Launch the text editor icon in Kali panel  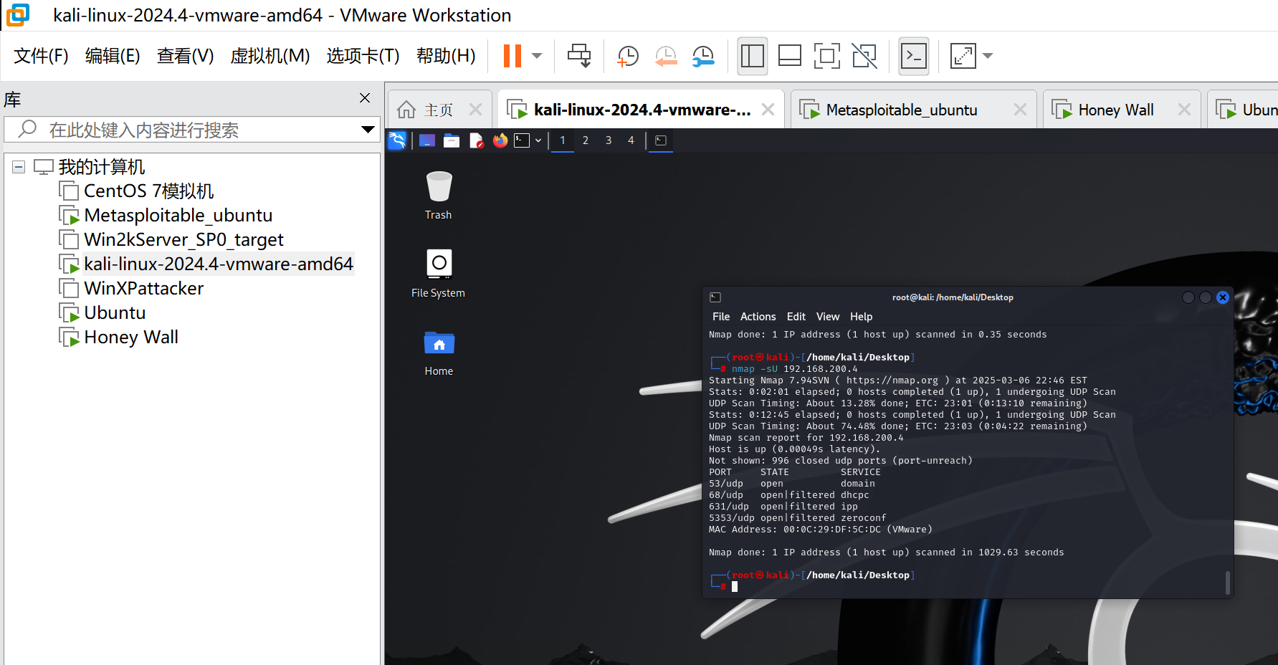click(x=476, y=140)
